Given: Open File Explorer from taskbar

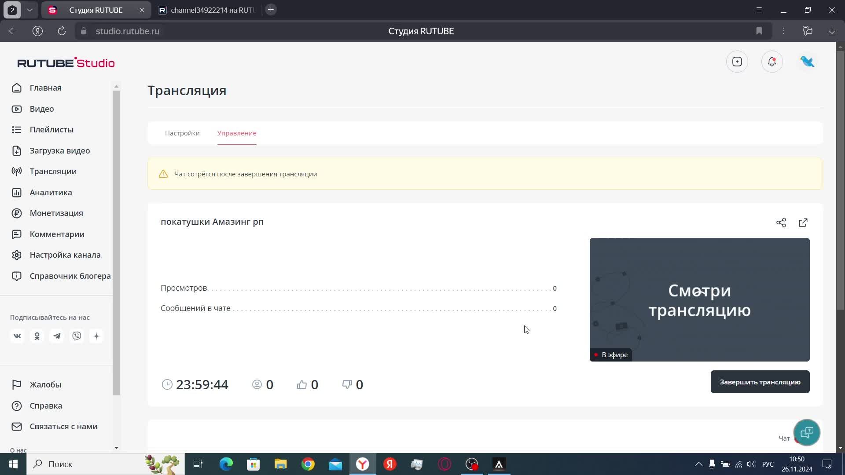Looking at the screenshot, I should [281, 464].
